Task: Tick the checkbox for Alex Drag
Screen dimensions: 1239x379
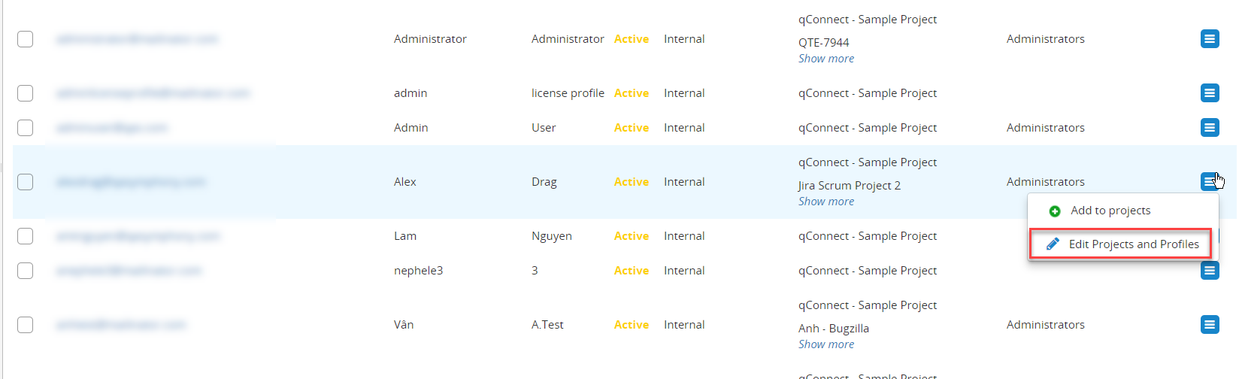Action: click(x=26, y=182)
